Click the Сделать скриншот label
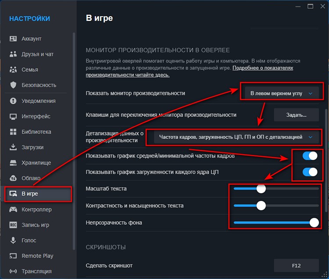329x279 pixels. click(109, 265)
